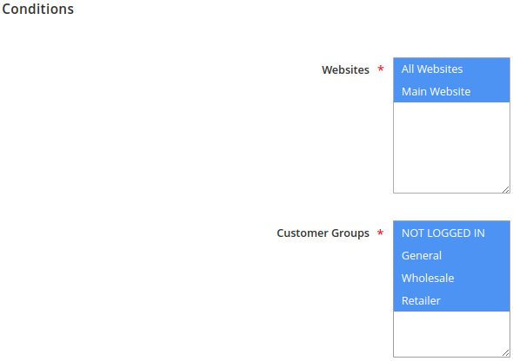Click the Conditions section heading

click(x=38, y=9)
